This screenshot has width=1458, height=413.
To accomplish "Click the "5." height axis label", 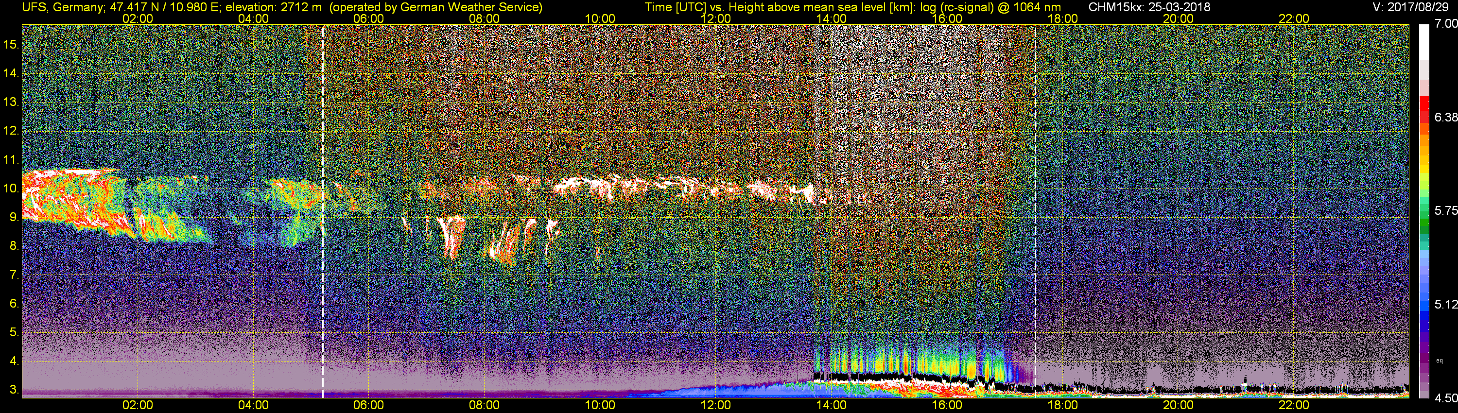I will [14, 332].
